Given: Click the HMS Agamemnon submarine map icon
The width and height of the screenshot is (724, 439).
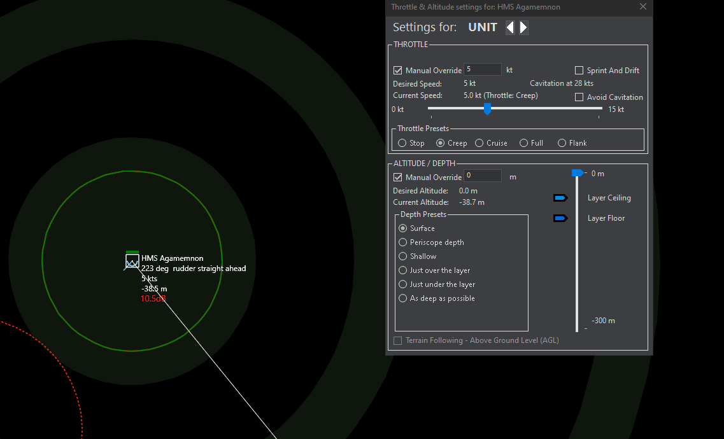Looking at the screenshot, I should (132, 261).
